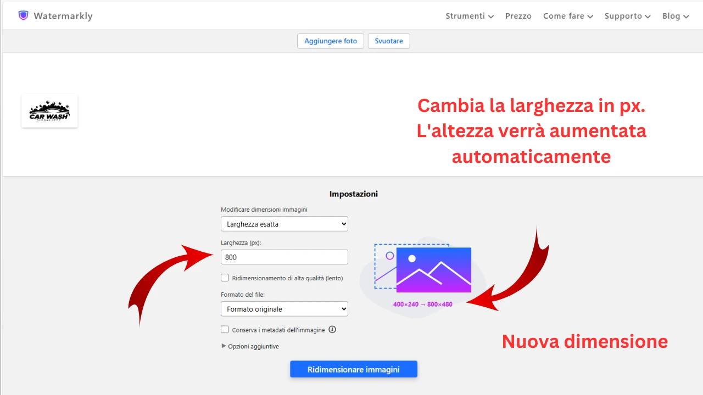Open the Formato originale file format dropdown

pyautogui.click(x=284, y=309)
